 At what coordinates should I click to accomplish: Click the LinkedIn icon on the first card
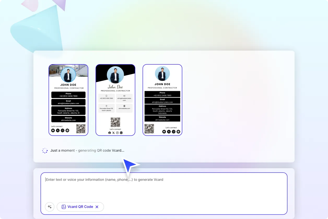pos(67,130)
